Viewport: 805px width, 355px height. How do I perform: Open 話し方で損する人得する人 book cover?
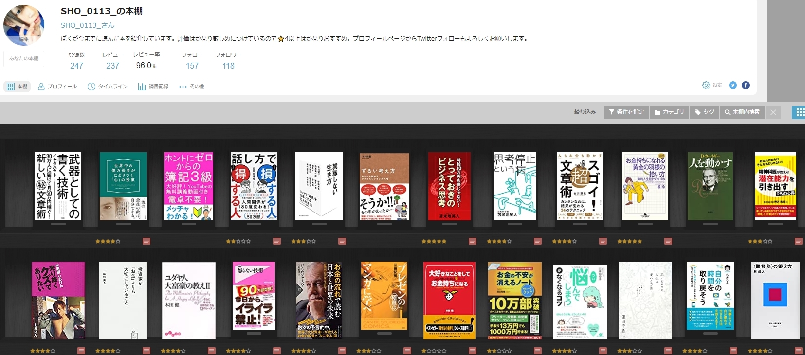(254, 186)
